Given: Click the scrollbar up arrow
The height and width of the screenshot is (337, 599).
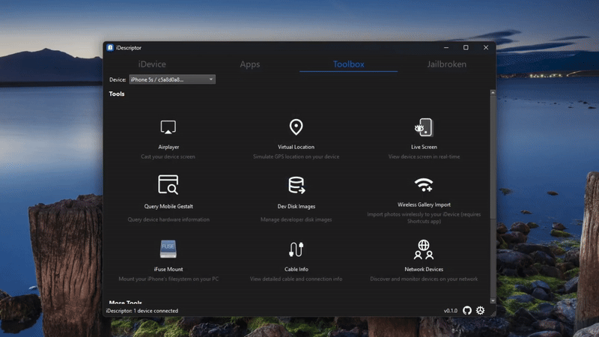Looking at the screenshot, I should click(x=493, y=92).
